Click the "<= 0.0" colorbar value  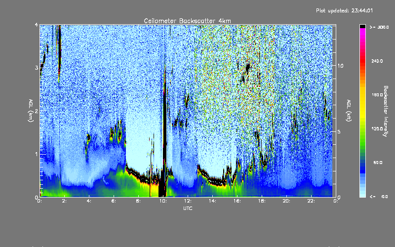pyautogui.click(x=379, y=196)
